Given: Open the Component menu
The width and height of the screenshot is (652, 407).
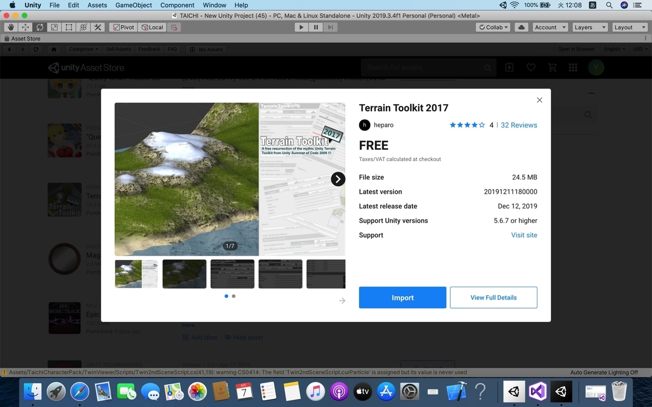Looking at the screenshot, I should tap(177, 5).
